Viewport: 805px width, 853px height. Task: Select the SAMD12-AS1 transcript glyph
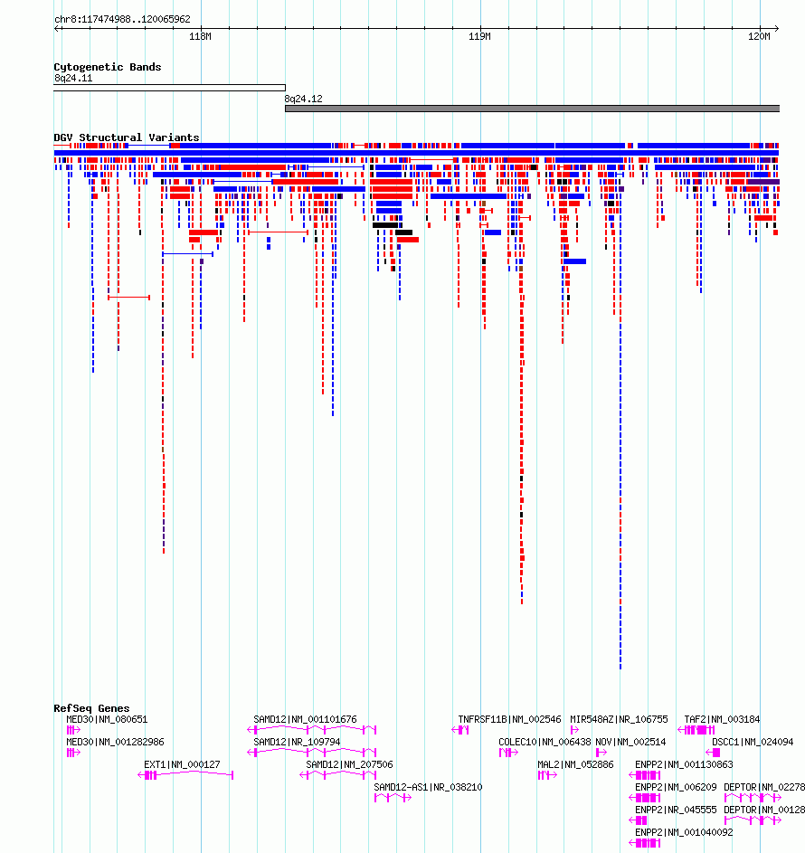pos(393,798)
